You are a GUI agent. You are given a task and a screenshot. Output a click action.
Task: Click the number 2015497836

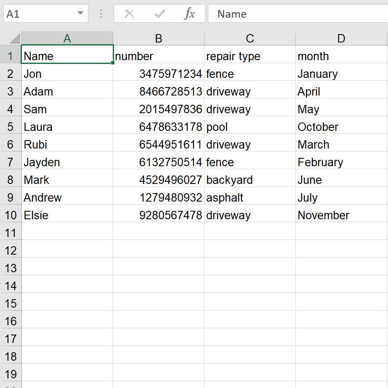pos(159,107)
